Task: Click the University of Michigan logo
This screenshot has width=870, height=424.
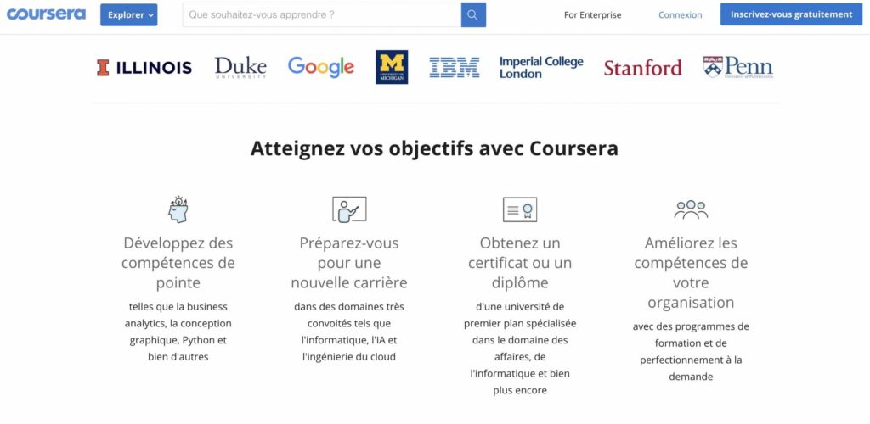Action: [392, 67]
